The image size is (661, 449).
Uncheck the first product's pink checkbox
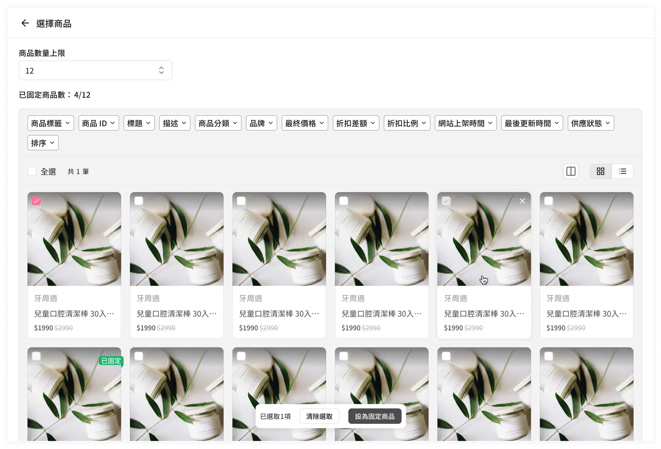36,201
